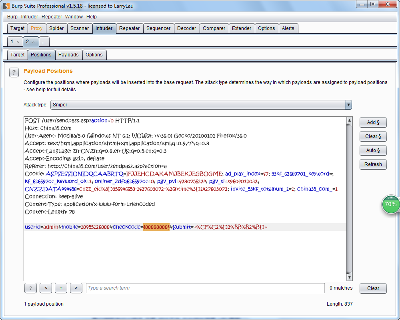Viewport: 400px width, 320px height.
Task: Click the CNZZDATA494456 cookie name
Action: coord(50,189)
